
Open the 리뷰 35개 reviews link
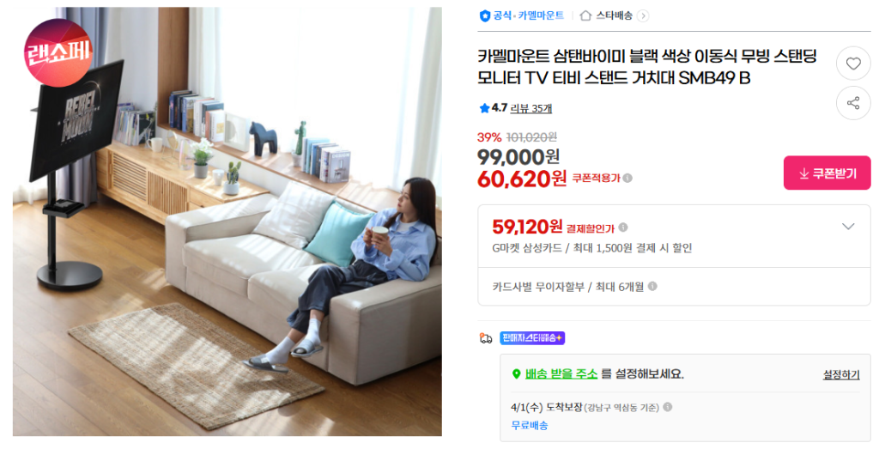coord(530,109)
